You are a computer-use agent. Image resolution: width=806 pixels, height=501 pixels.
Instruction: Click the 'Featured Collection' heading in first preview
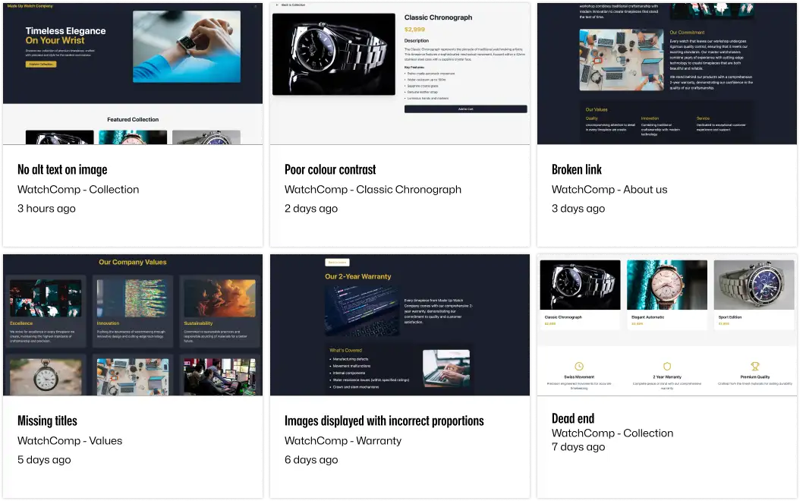pos(133,119)
